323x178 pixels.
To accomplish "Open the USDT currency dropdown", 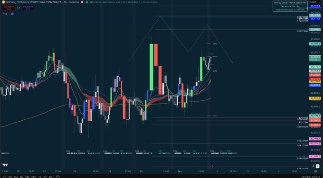I will tap(315, 2).
